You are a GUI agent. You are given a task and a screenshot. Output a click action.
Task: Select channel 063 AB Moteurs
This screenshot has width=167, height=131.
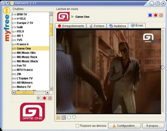point(30,83)
